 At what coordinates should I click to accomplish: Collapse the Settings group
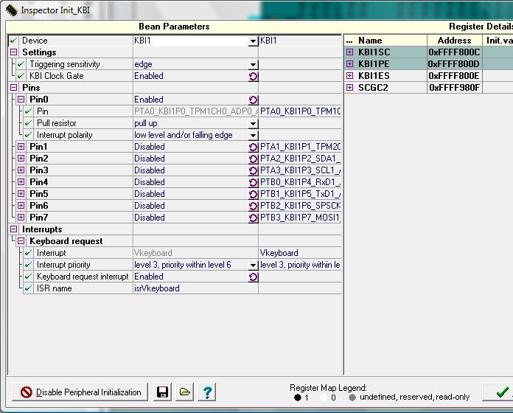14,52
